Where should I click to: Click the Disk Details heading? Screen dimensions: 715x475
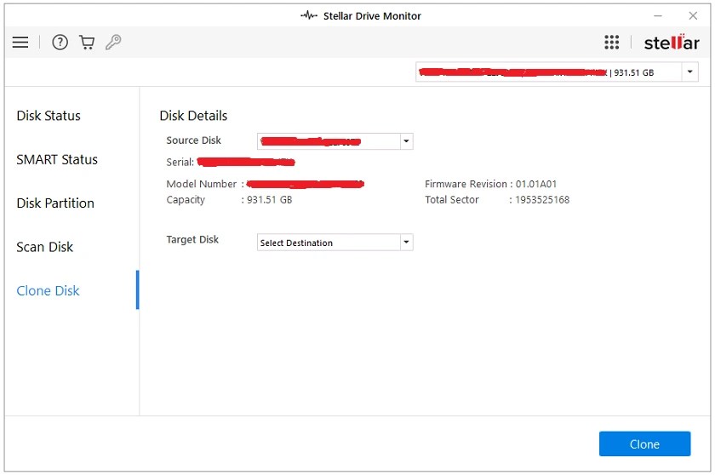coord(193,116)
